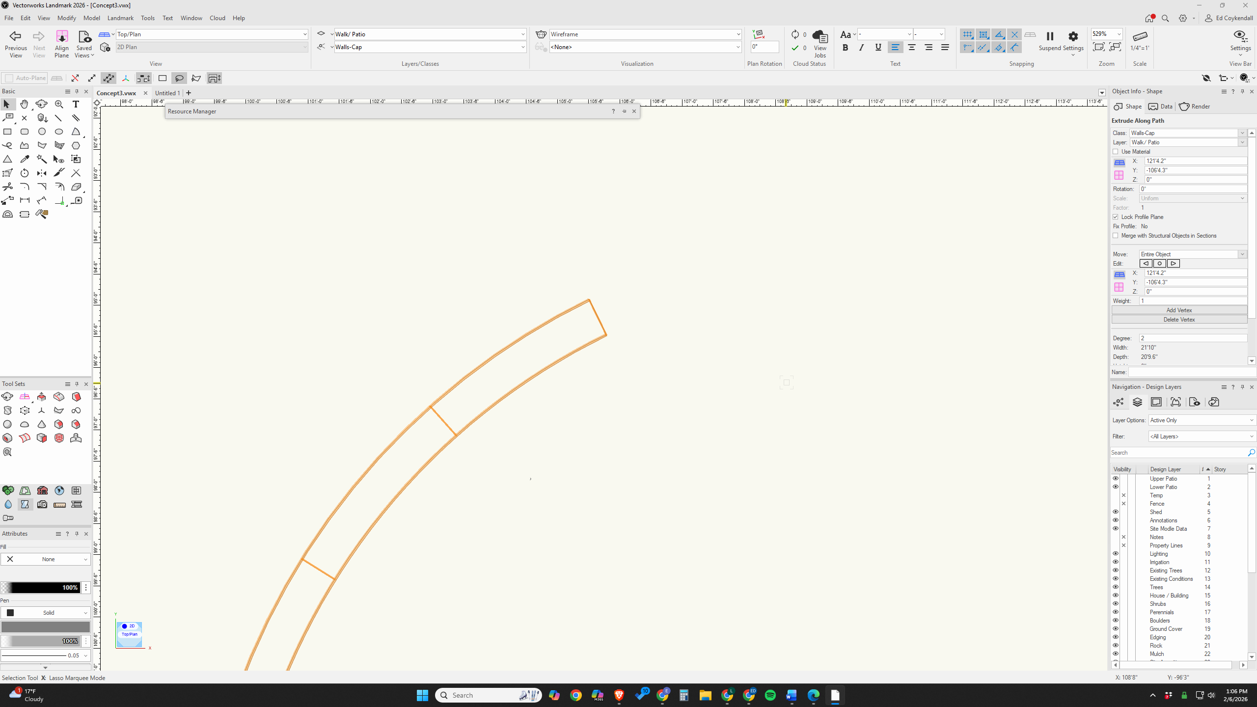Select the Pan hand tool

24,104
